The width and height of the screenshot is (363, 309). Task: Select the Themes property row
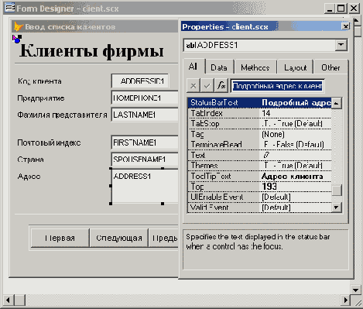[x=259, y=165]
